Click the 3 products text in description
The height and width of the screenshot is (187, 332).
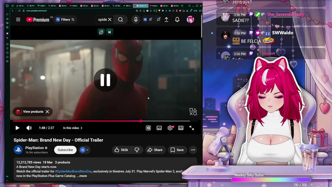coord(63,162)
